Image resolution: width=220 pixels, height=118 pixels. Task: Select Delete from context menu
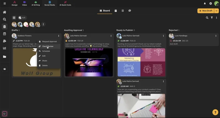click(49, 66)
